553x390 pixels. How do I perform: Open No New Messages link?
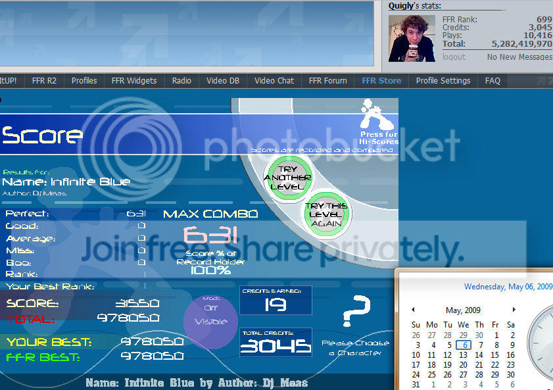[x=519, y=57]
